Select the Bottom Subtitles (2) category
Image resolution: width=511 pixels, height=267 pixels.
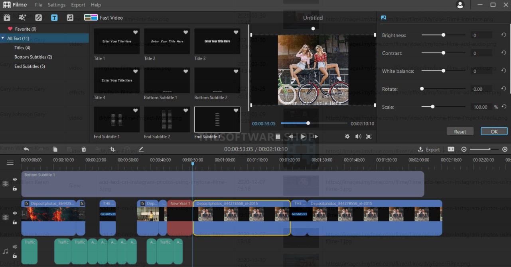[x=33, y=57]
